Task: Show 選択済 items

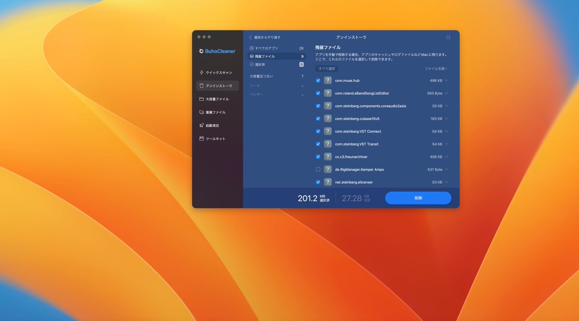Action: (x=276, y=64)
